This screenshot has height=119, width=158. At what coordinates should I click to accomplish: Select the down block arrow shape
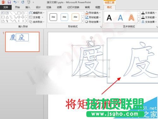pyautogui.click(x=23, y=17)
